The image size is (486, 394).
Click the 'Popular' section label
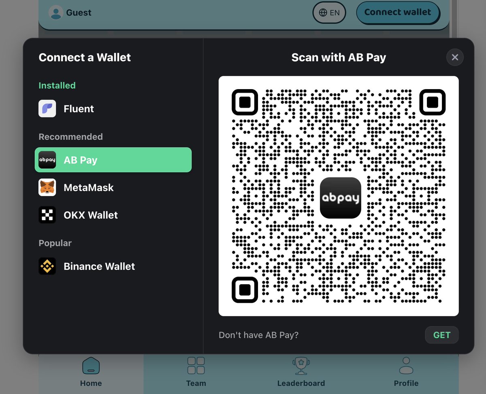click(55, 243)
